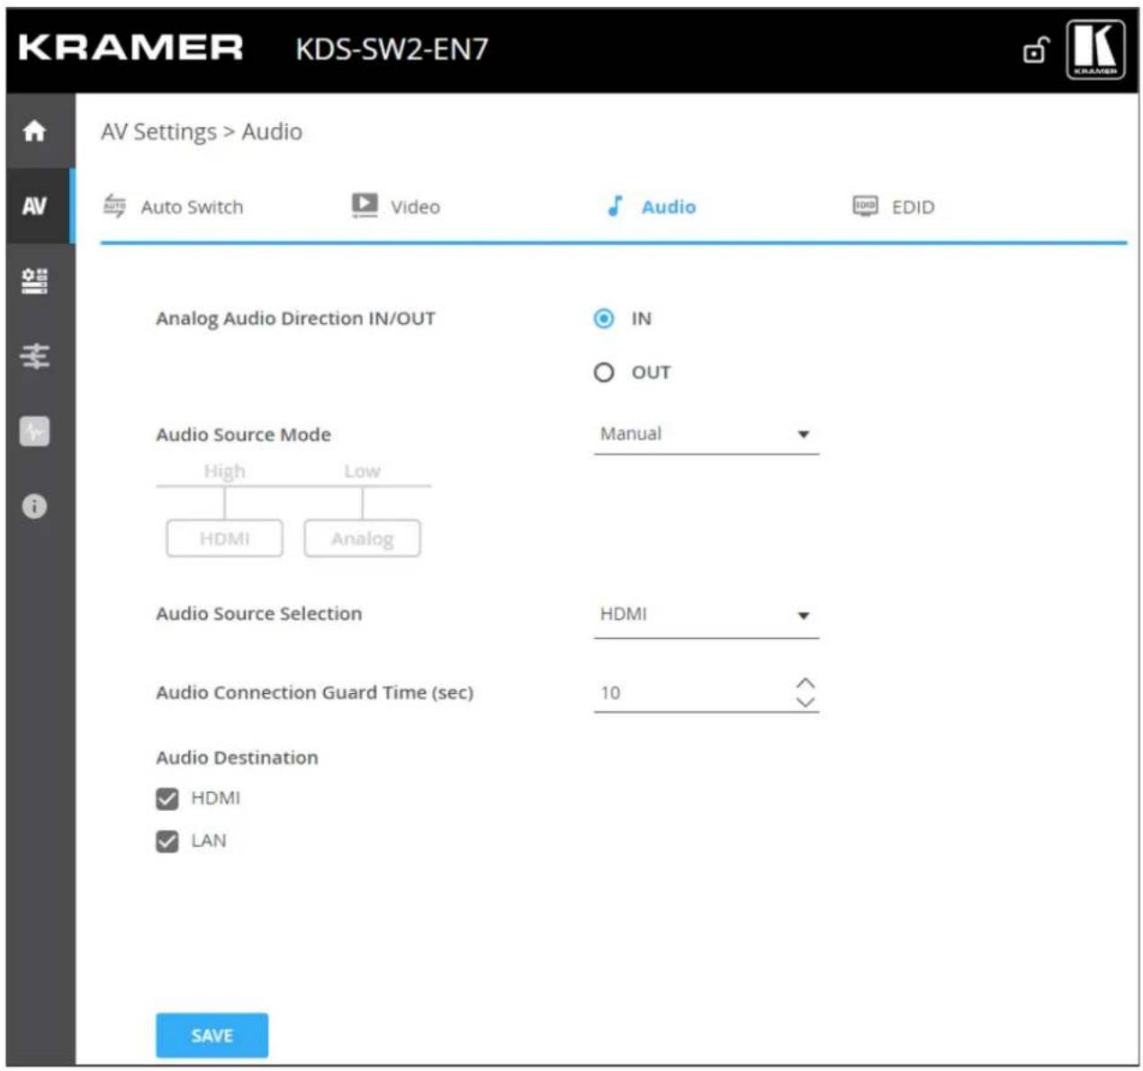The height and width of the screenshot is (1071, 1143).
Task: Click the 'AV Settings > Audio' breadcrumb
Action: (x=202, y=131)
